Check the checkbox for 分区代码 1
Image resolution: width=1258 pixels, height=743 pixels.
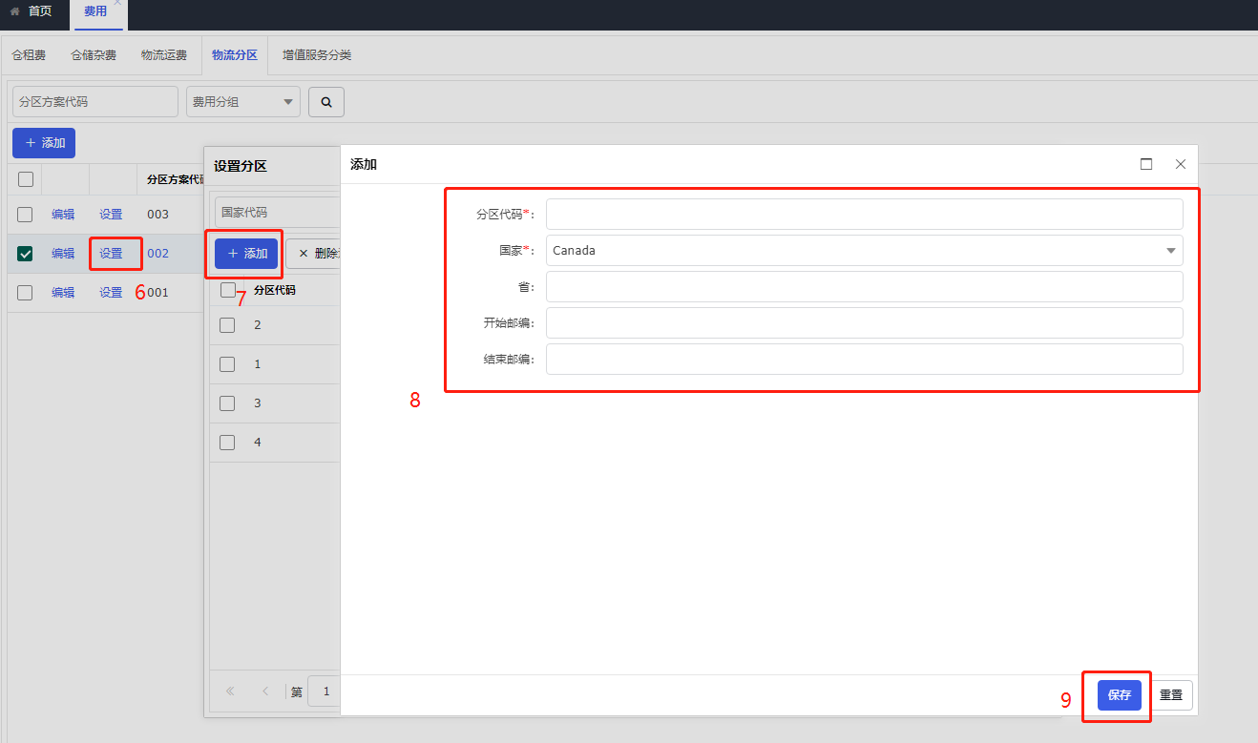(x=227, y=364)
